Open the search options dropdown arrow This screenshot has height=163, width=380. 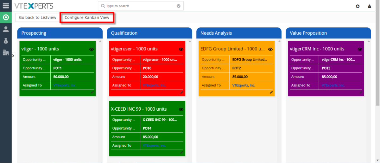[x=179, y=6]
